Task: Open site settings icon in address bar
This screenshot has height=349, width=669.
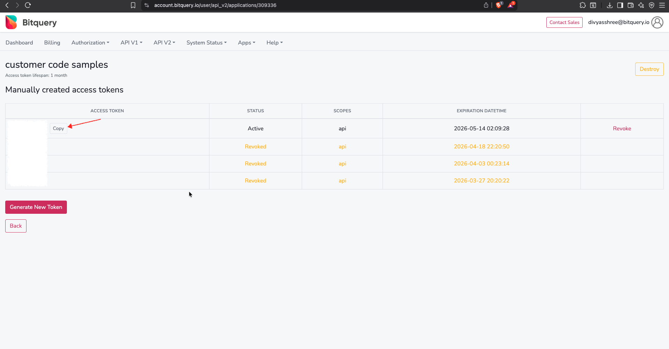Action: [147, 5]
